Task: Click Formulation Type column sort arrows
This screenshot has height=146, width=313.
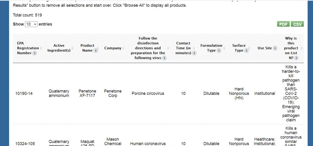Action: coord(224,48)
